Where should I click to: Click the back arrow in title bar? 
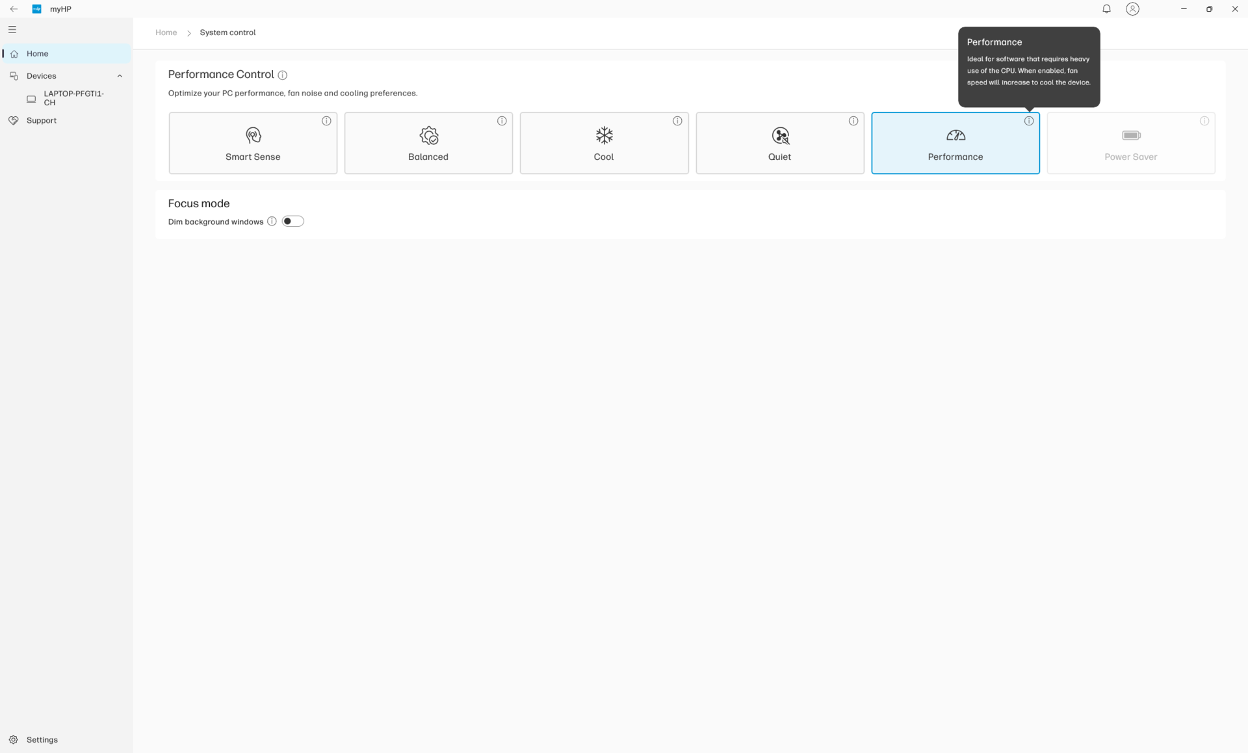(x=14, y=9)
